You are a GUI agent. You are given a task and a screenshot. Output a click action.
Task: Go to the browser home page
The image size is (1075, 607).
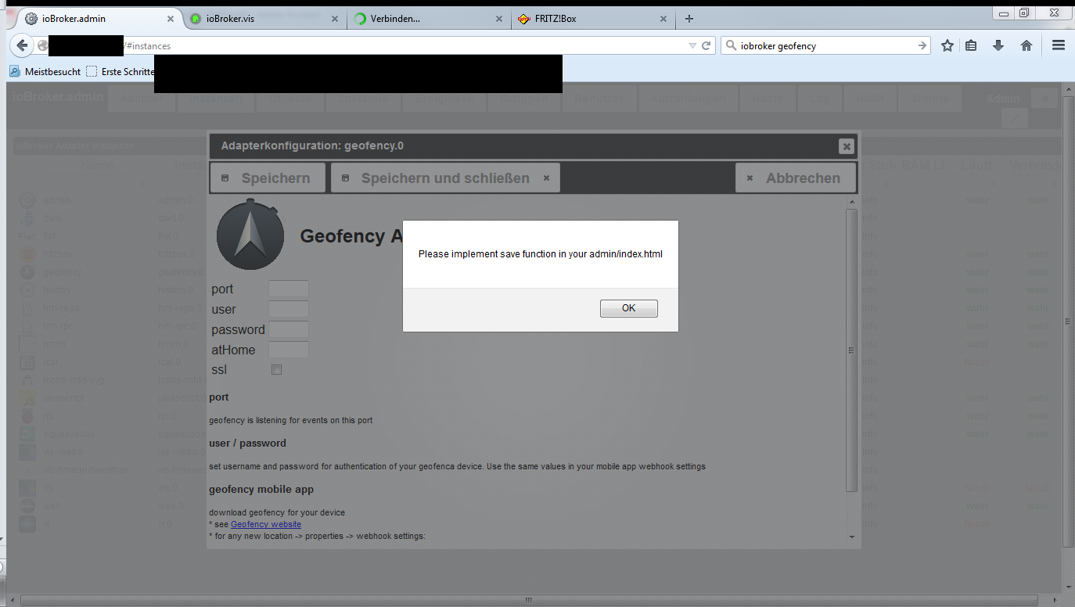[1026, 46]
